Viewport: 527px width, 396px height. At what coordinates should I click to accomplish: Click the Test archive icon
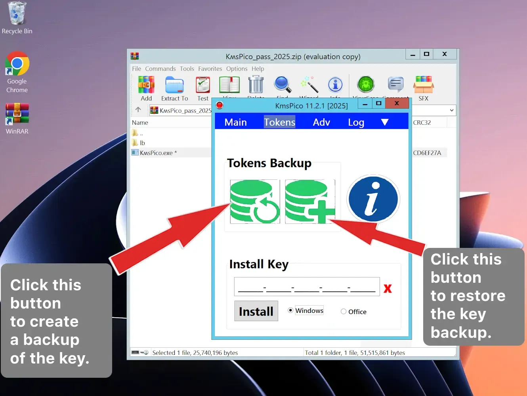(202, 85)
